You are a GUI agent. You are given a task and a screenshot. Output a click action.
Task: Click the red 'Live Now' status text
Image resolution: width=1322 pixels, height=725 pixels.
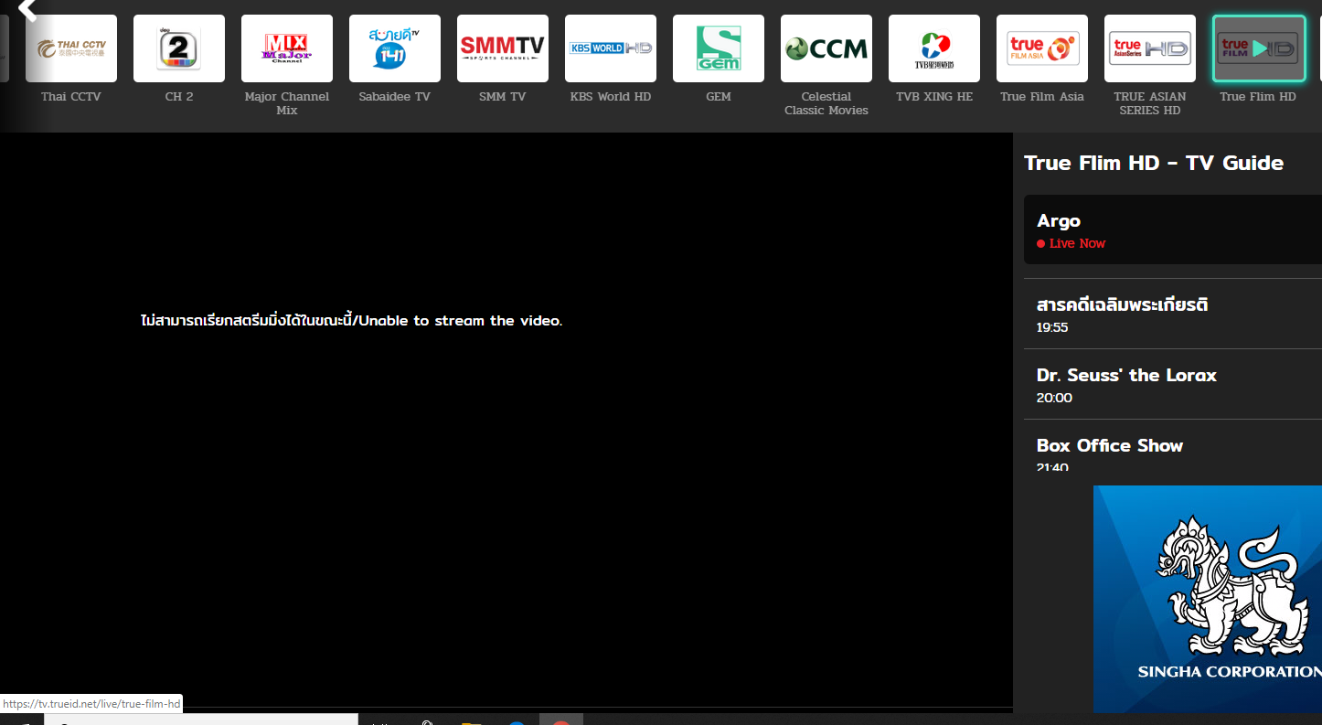pyautogui.click(x=1077, y=243)
